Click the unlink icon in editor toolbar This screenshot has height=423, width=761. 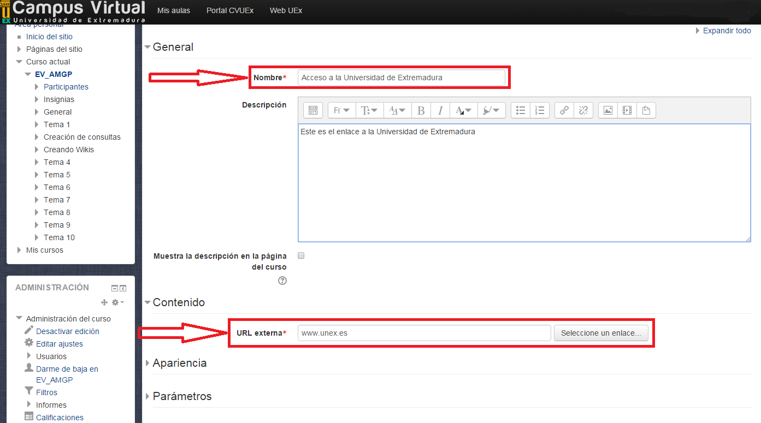tap(583, 111)
